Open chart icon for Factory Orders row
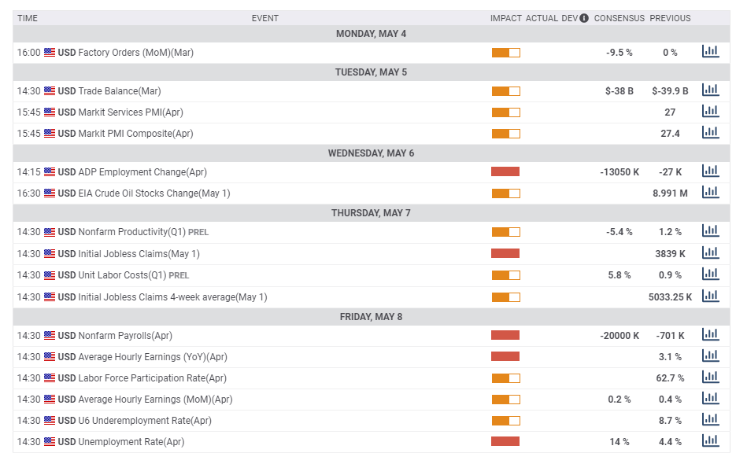The height and width of the screenshot is (453, 736). click(710, 52)
